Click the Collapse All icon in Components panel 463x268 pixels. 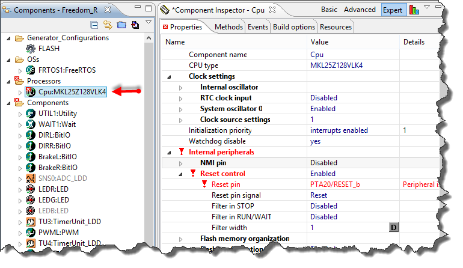click(94, 25)
